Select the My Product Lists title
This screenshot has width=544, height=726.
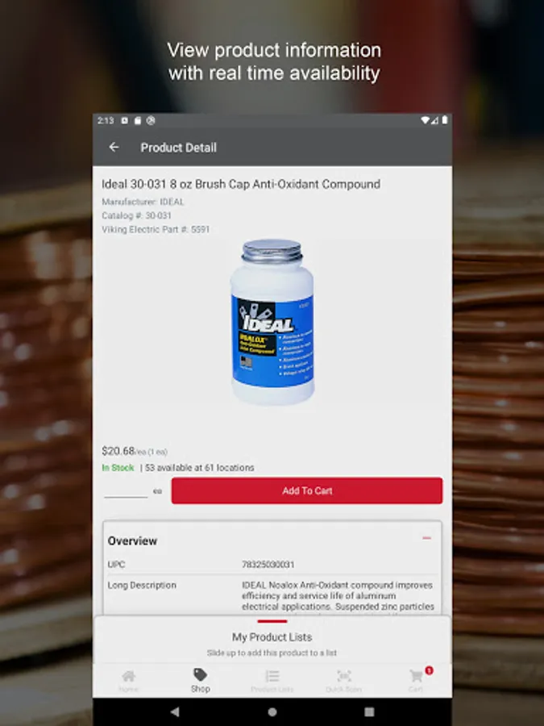pyautogui.click(x=272, y=637)
